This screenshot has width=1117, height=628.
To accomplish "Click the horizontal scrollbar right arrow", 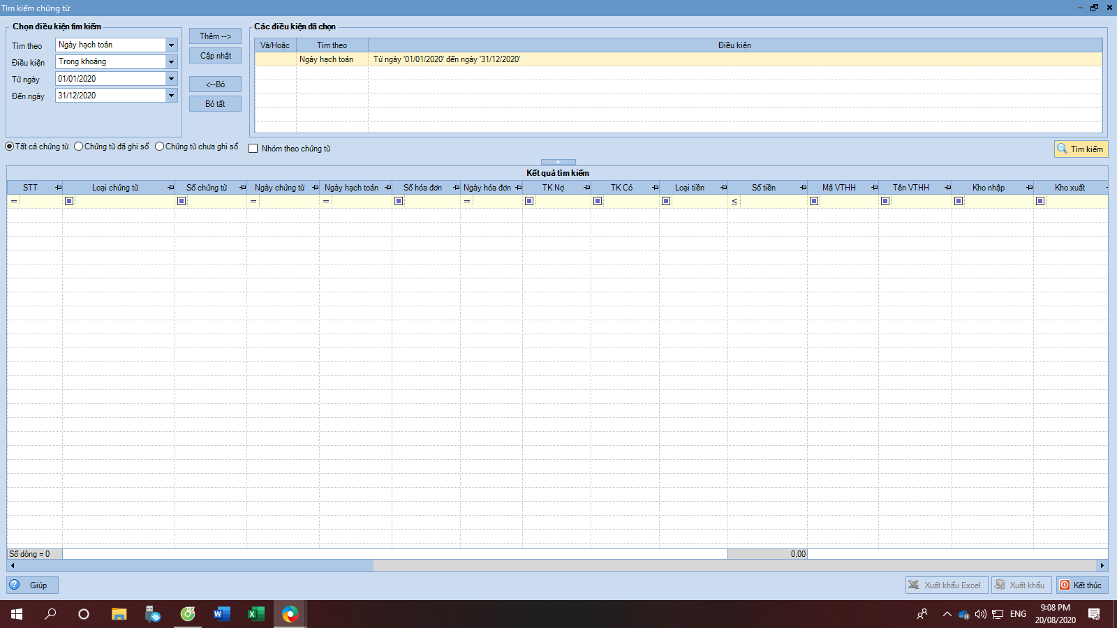I will coord(1102,566).
